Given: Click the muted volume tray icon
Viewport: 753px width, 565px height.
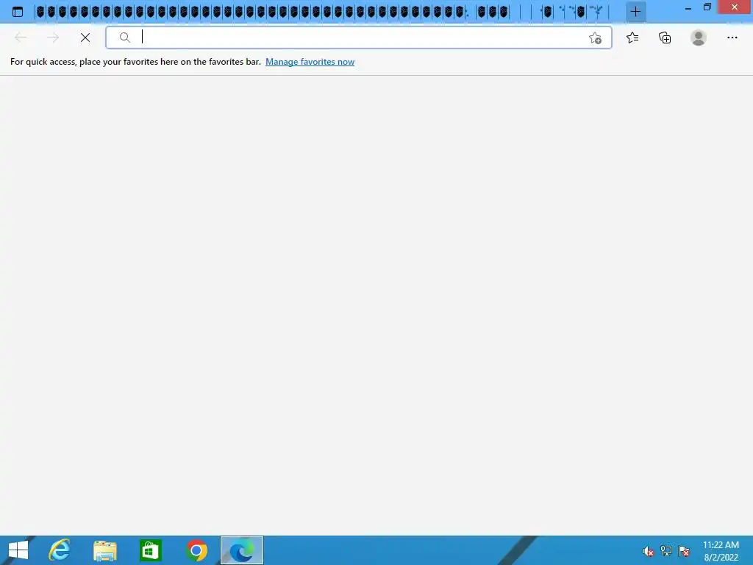Looking at the screenshot, I should (x=648, y=551).
